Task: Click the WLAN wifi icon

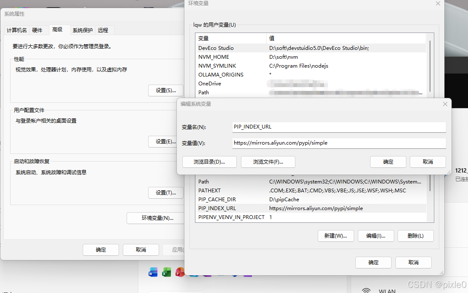Action: [366, 290]
